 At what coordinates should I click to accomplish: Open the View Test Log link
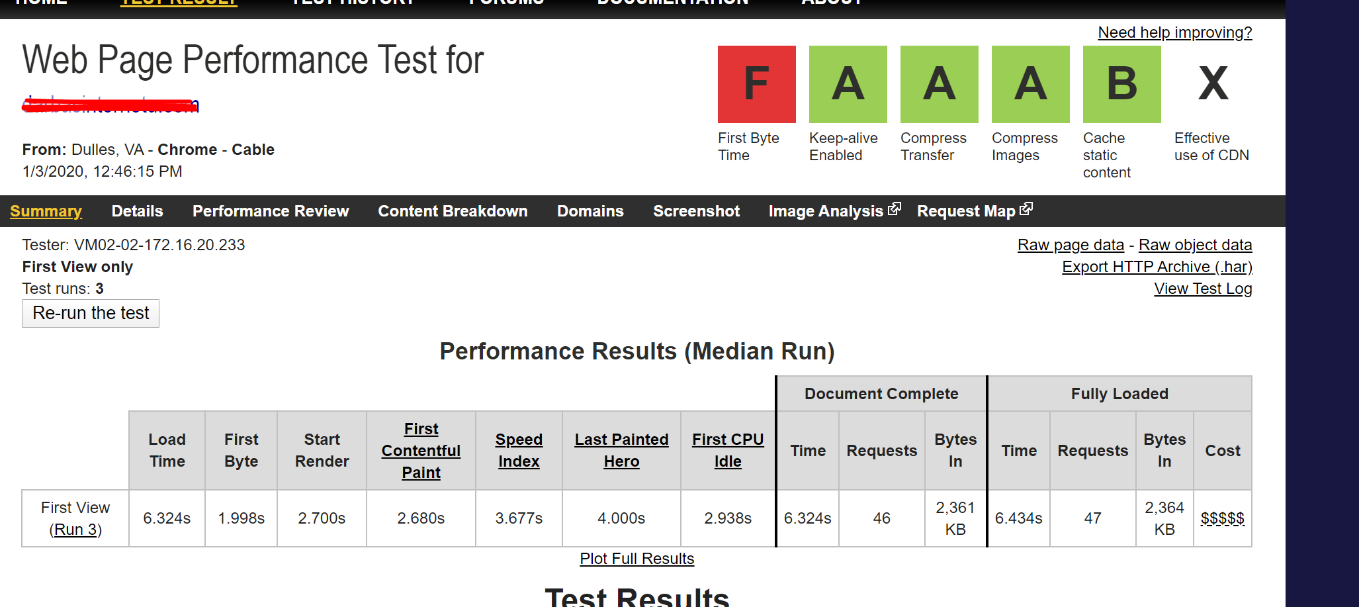1203,289
